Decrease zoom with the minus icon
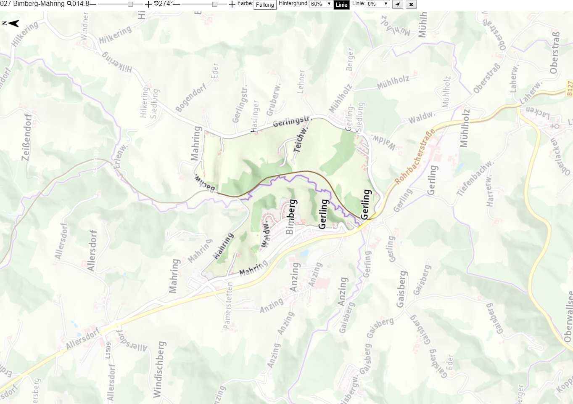The height and width of the screenshot is (404, 573). tap(93, 4)
